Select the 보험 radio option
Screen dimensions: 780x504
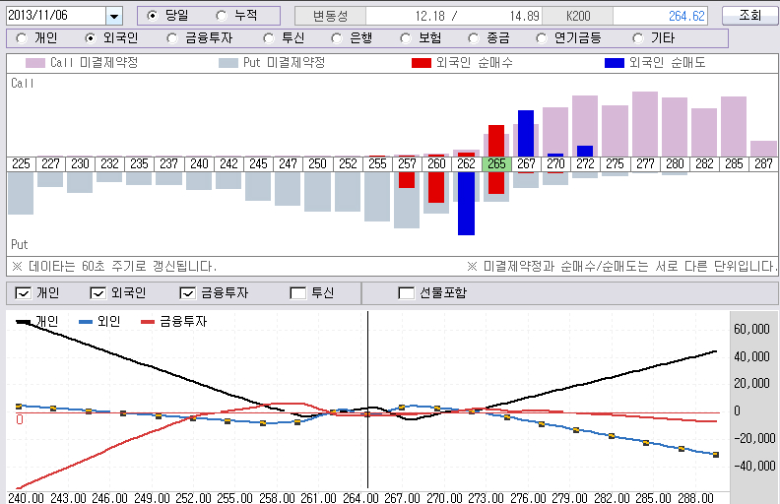[407, 38]
